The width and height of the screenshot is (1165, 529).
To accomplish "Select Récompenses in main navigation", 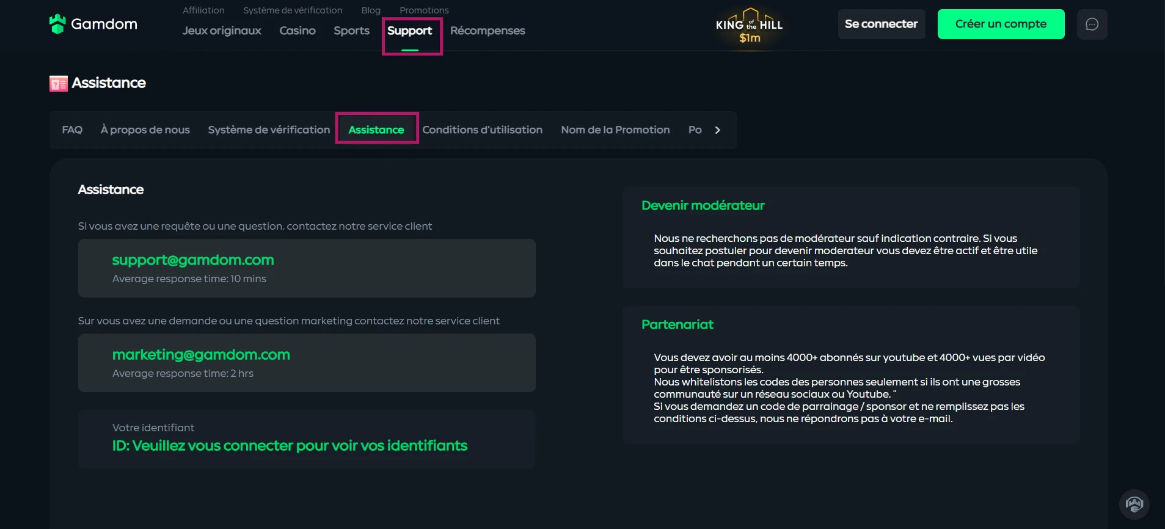I will [488, 31].
